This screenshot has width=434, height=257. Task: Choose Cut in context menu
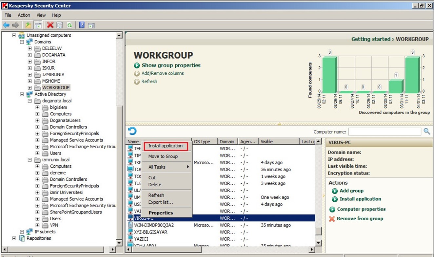coord(167,177)
